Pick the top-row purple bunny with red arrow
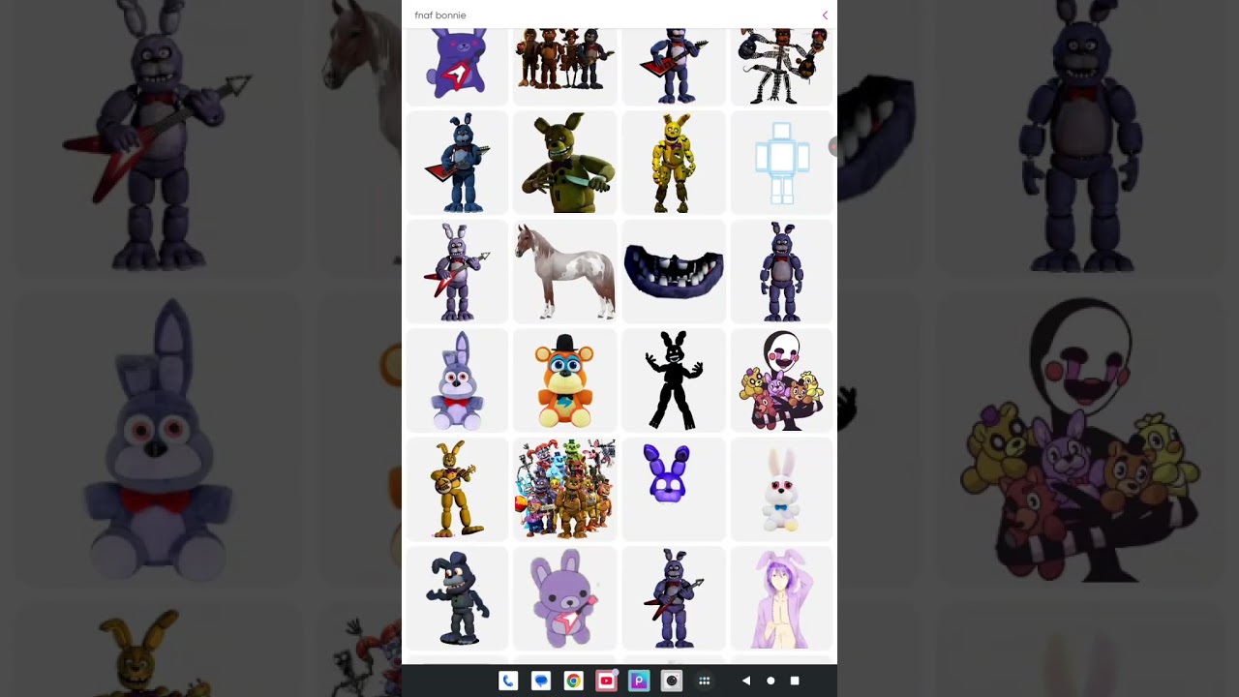 click(457, 65)
